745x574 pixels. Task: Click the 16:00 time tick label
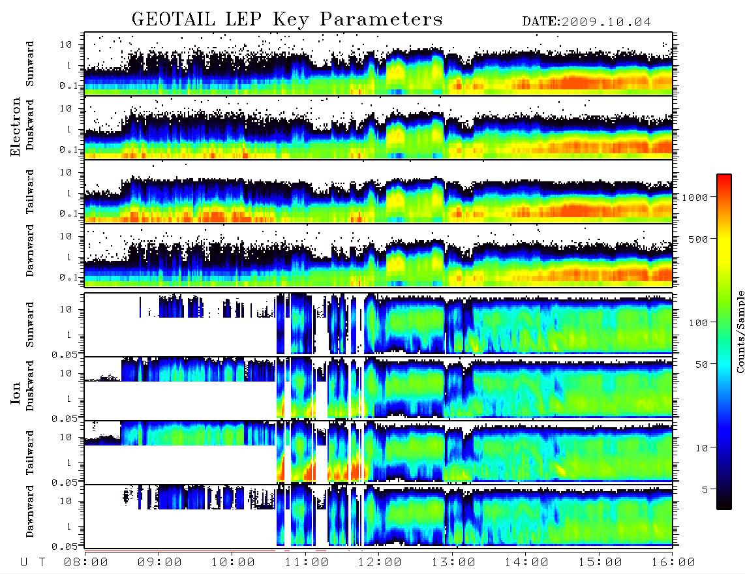pyautogui.click(x=673, y=562)
